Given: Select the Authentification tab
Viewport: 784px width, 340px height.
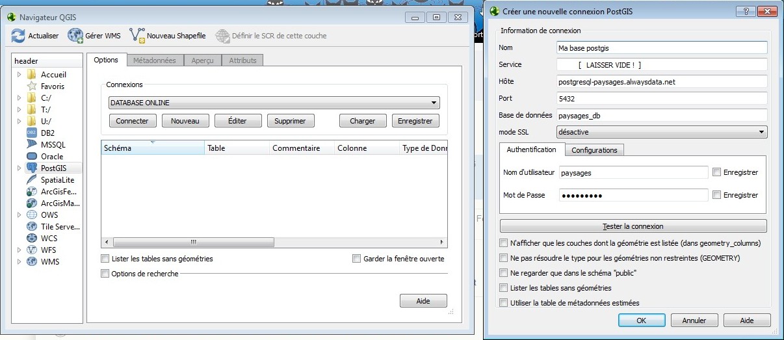Looking at the screenshot, I should tap(531, 150).
